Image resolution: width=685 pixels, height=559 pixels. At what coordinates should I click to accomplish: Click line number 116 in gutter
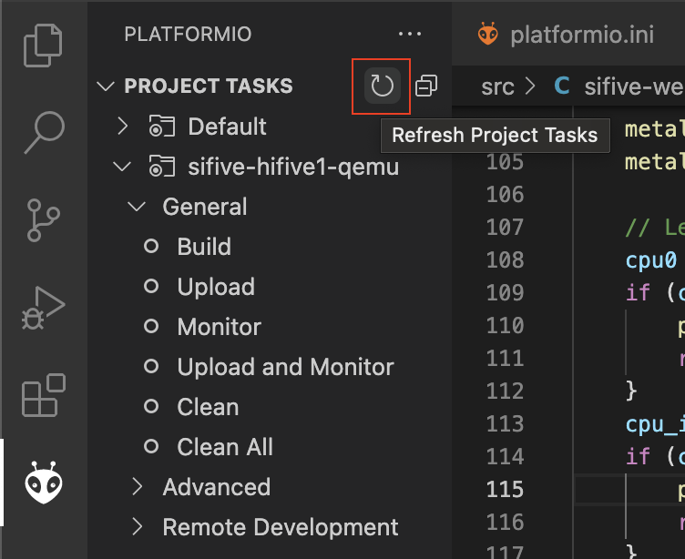505,522
